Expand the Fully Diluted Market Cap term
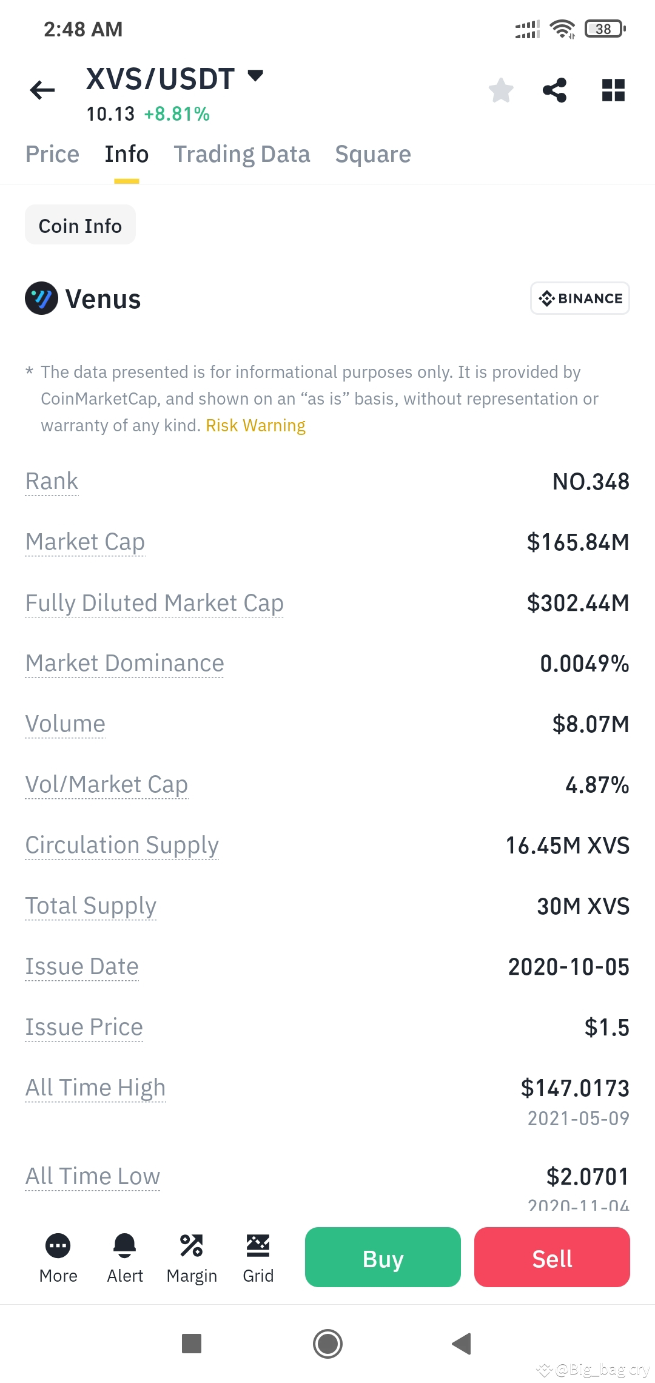Screen dimensions: 655x1383 (154, 602)
